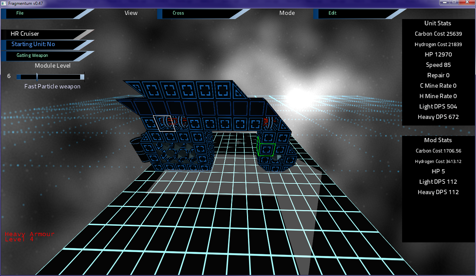This screenshot has width=476, height=276.
Task: Select the green-highlighted hull block
Action: (266, 149)
